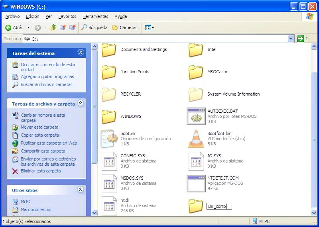The width and height of the screenshot is (319, 227).
Task: Select System Volume Information folder icon
Action: pyautogui.click(x=196, y=95)
